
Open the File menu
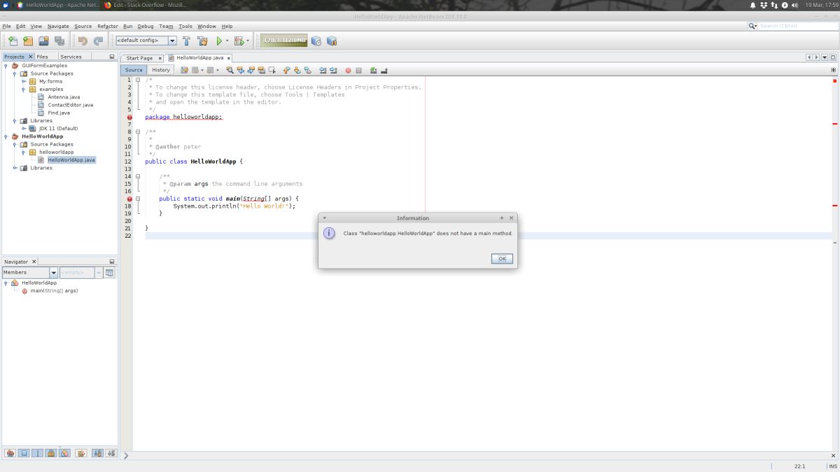(6, 26)
